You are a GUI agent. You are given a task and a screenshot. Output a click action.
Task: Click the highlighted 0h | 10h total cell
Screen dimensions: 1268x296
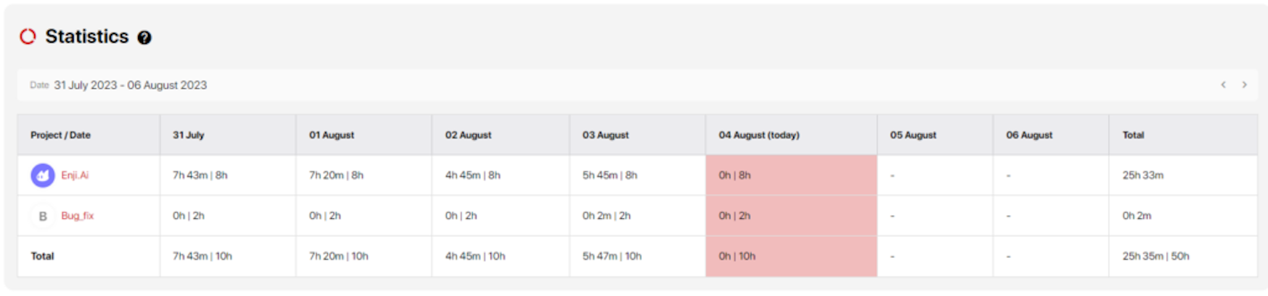[x=791, y=256]
